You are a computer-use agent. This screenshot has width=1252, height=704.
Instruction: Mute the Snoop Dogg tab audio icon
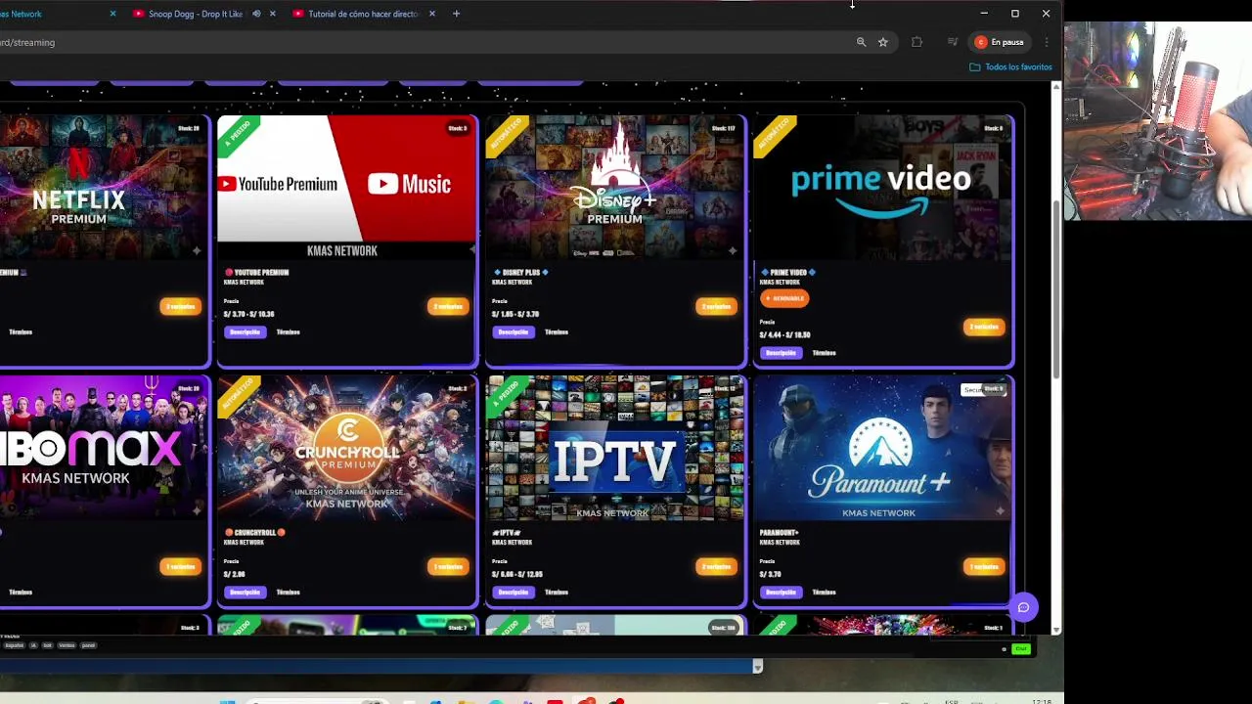256,14
